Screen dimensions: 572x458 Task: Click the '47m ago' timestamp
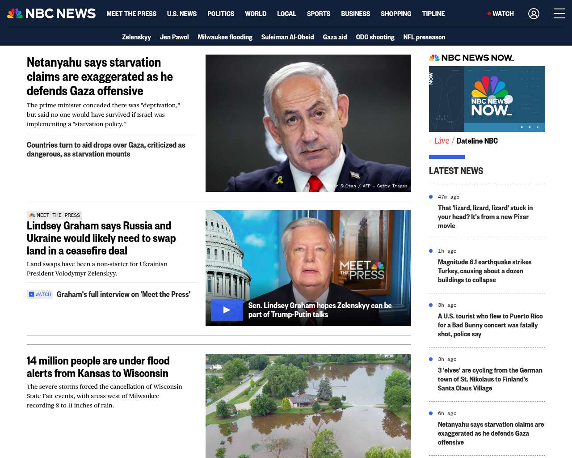coord(449,197)
